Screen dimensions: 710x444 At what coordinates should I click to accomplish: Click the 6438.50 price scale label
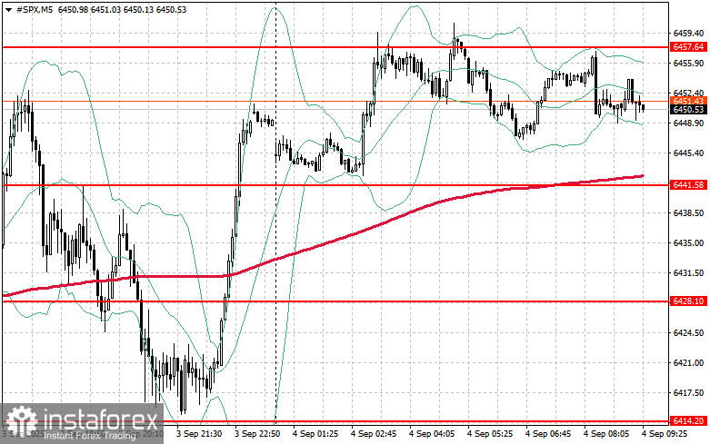[x=689, y=213]
